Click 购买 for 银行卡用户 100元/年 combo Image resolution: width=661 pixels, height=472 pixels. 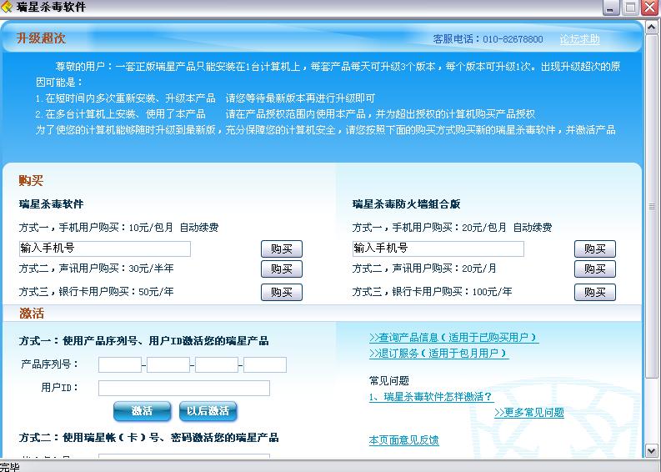tap(595, 292)
